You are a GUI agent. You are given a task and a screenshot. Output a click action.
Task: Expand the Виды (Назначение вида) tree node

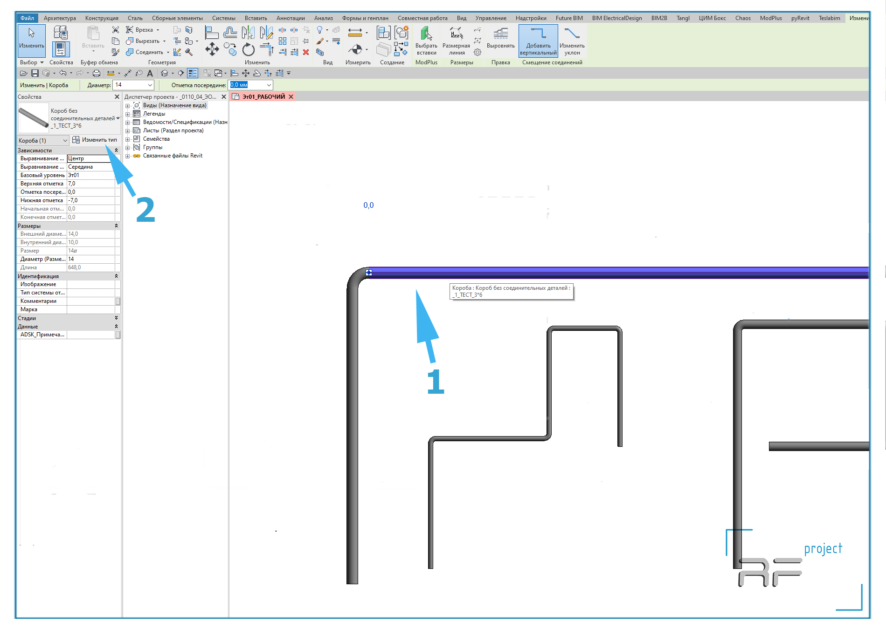[127, 106]
